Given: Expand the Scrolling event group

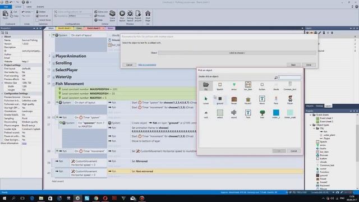Looking at the screenshot, I should coord(54,63).
